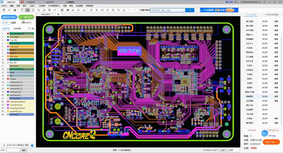Add a new tab next to DFM_demo

pyautogui.click(x=58, y=14)
